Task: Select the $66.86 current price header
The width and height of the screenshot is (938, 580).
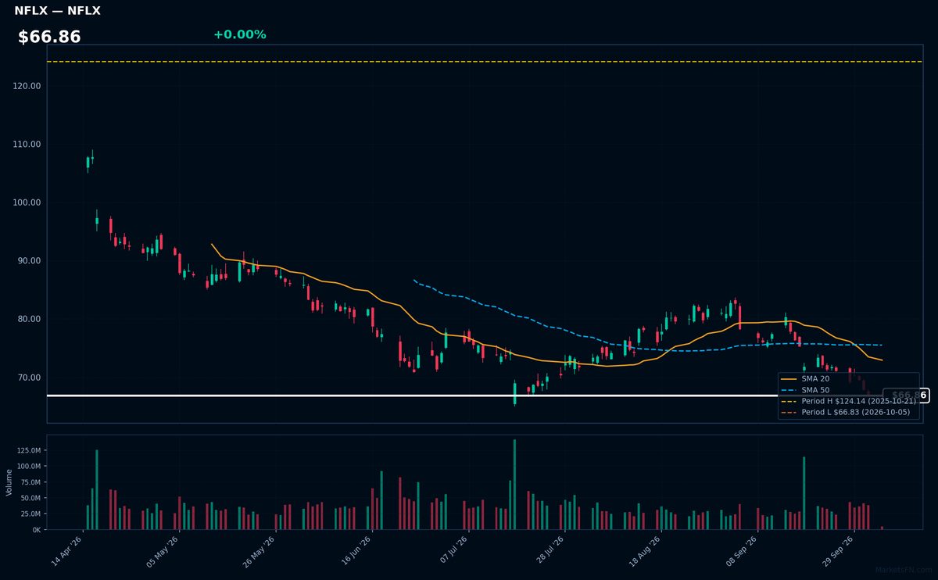Action: click(x=49, y=37)
